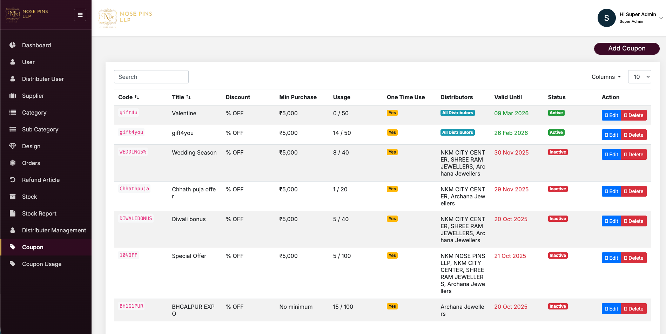
Task: Click the Coupon Usage tag icon
Action: 13,264
